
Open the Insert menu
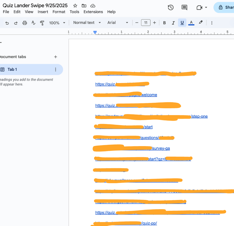[43, 12]
